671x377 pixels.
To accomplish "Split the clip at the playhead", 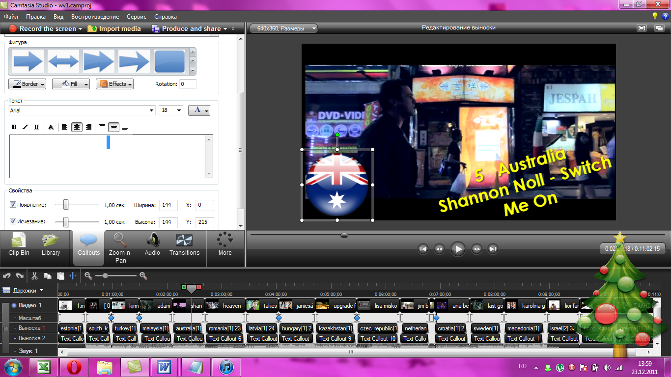I will pos(73,276).
